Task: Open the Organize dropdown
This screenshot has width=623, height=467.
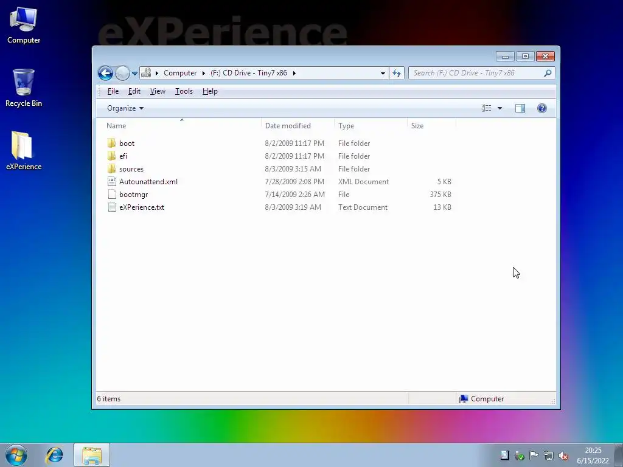Action: 125,108
